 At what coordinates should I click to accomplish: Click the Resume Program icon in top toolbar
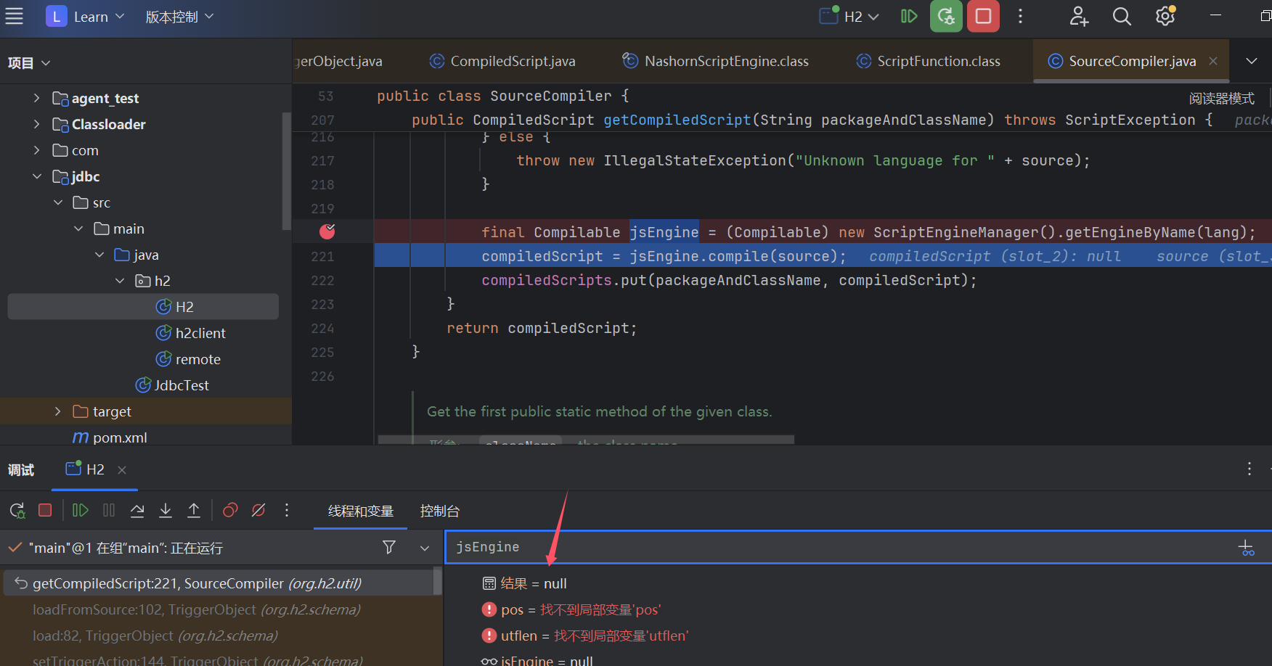[909, 16]
